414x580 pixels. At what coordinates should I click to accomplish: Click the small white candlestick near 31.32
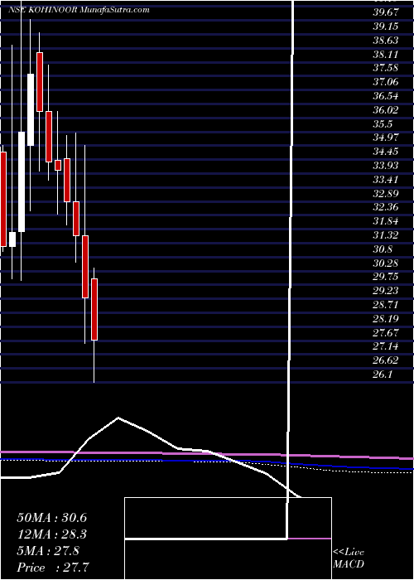point(12,239)
